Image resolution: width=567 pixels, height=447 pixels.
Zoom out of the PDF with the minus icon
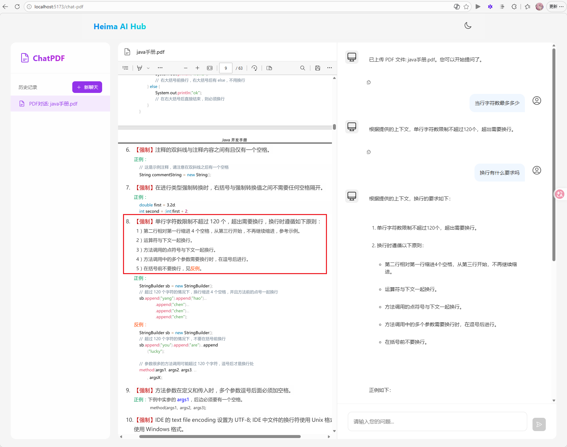[x=186, y=68]
